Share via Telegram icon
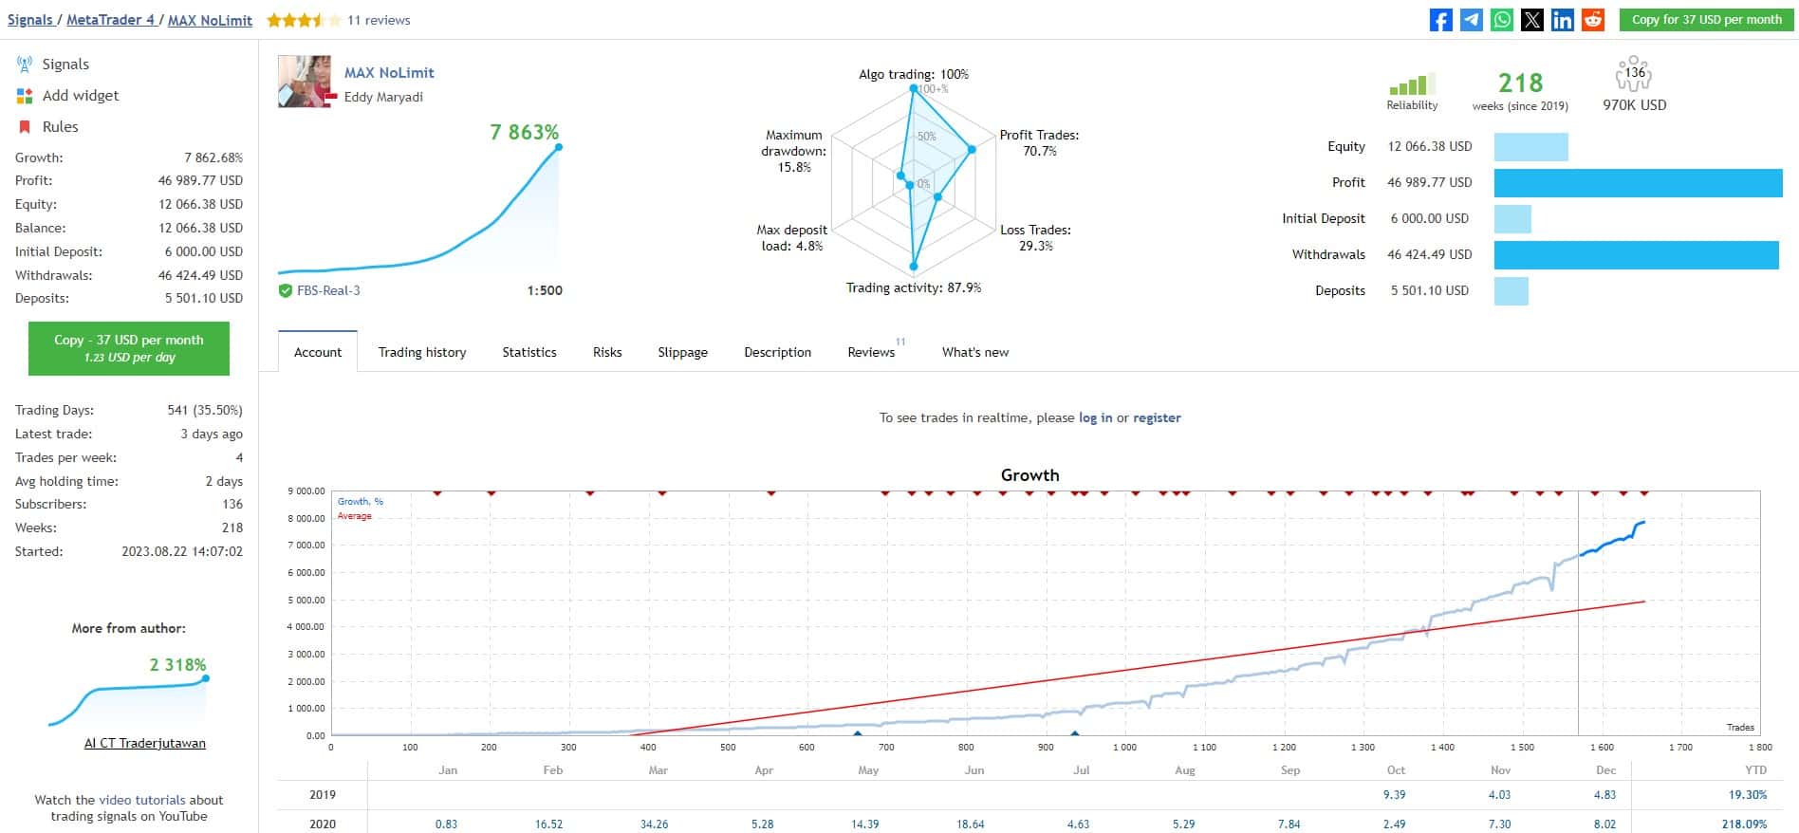 [x=1471, y=20]
